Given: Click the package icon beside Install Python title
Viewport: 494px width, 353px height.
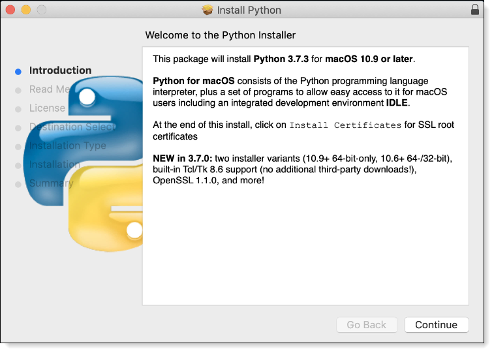Looking at the screenshot, I should point(208,10).
